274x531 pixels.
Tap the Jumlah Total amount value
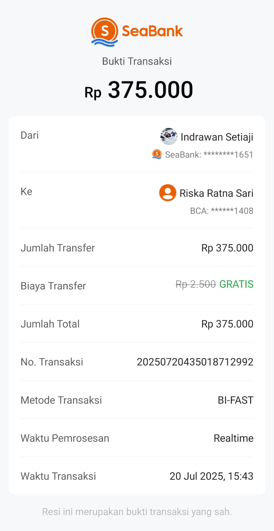(x=227, y=324)
